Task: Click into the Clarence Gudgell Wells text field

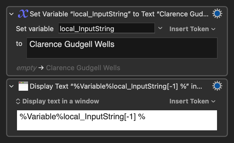Action: [122, 48]
